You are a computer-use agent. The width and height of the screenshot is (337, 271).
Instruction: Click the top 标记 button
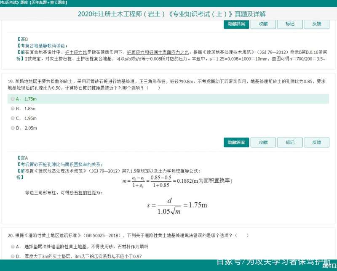click(290, 24)
